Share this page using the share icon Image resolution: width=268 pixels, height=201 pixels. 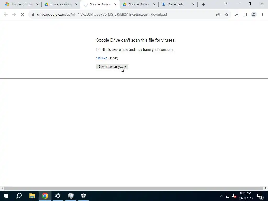coord(218,15)
